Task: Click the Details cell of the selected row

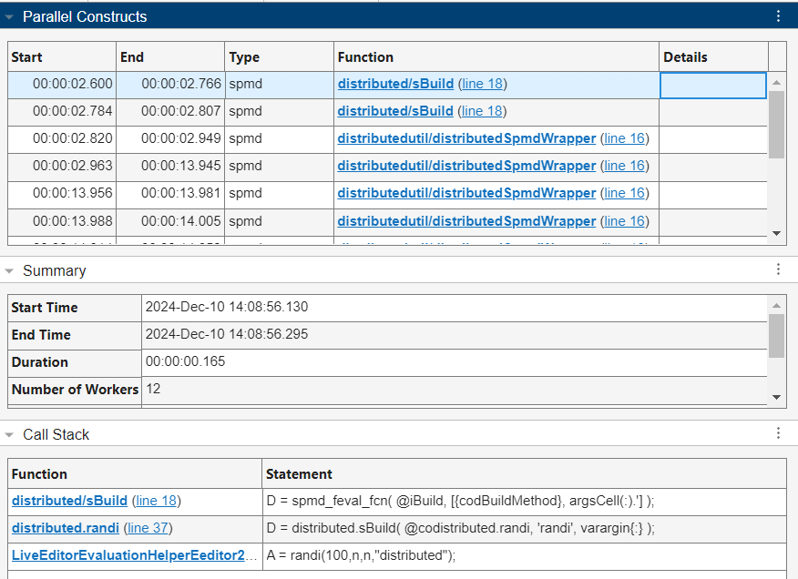Action: [x=712, y=83]
